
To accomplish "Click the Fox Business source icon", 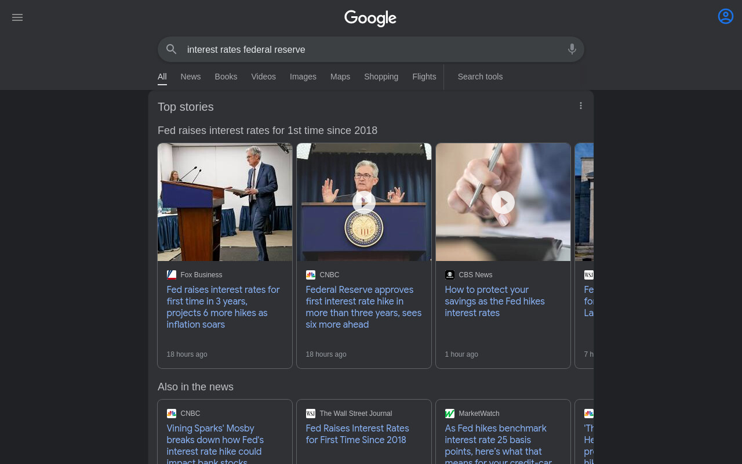I will click(172, 275).
